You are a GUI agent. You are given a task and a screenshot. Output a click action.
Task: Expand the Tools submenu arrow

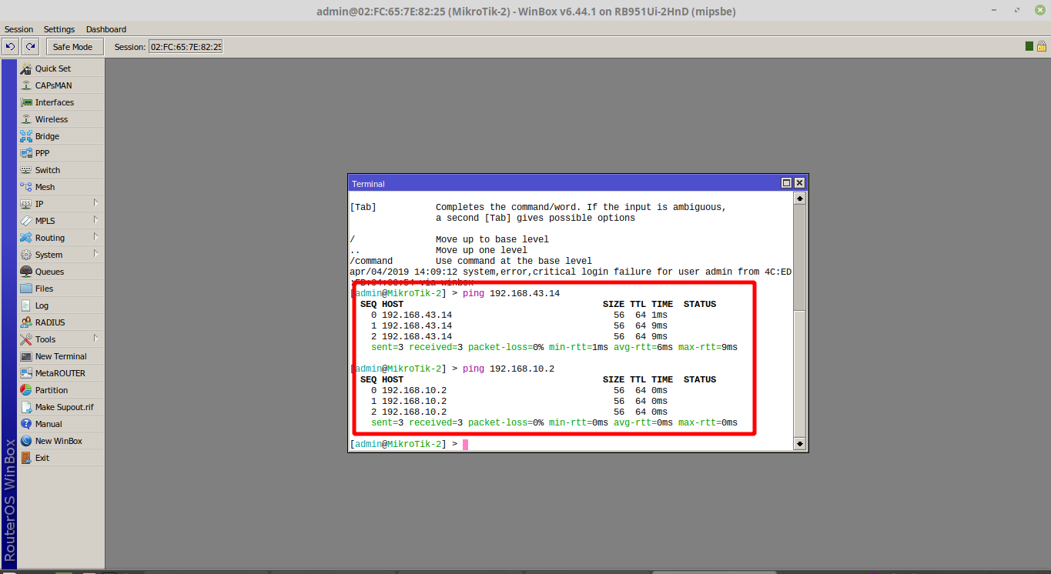coord(95,339)
